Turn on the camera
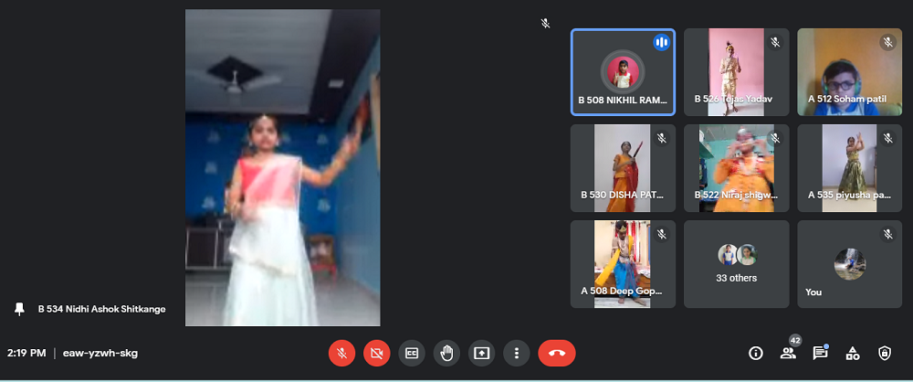The width and height of the screenshot is (913, 382). coord(376,353)
